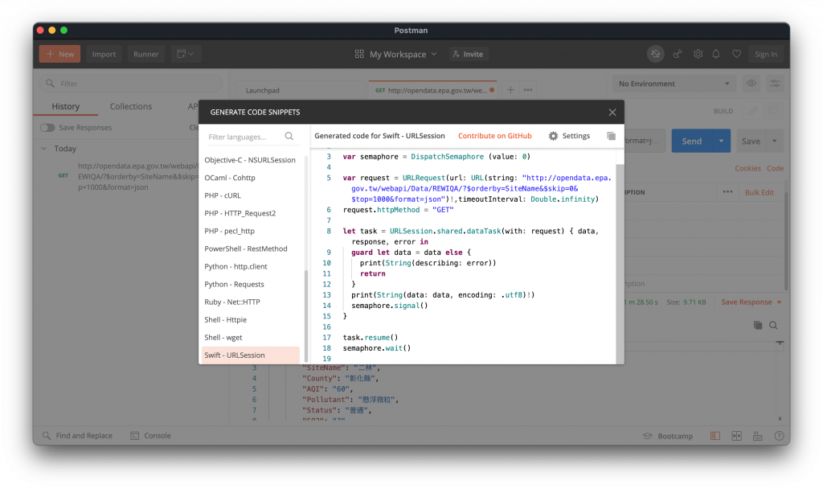Click the heart icon in header
The height and width of the screenshot is (489, 823).
click(736, 54)
